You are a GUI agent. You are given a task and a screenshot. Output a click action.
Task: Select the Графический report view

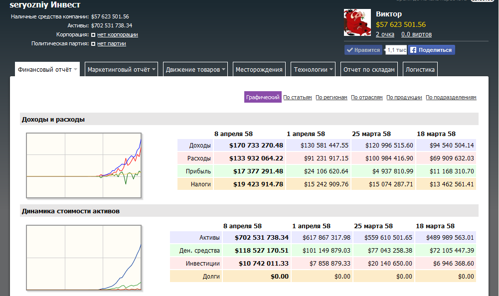pos(263,97)
